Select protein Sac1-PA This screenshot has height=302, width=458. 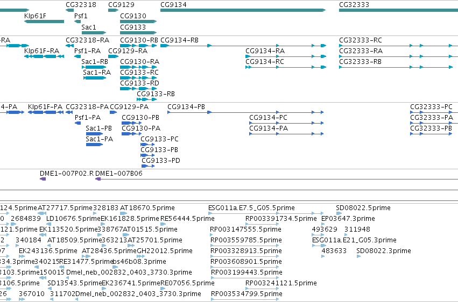coord(94,145)
